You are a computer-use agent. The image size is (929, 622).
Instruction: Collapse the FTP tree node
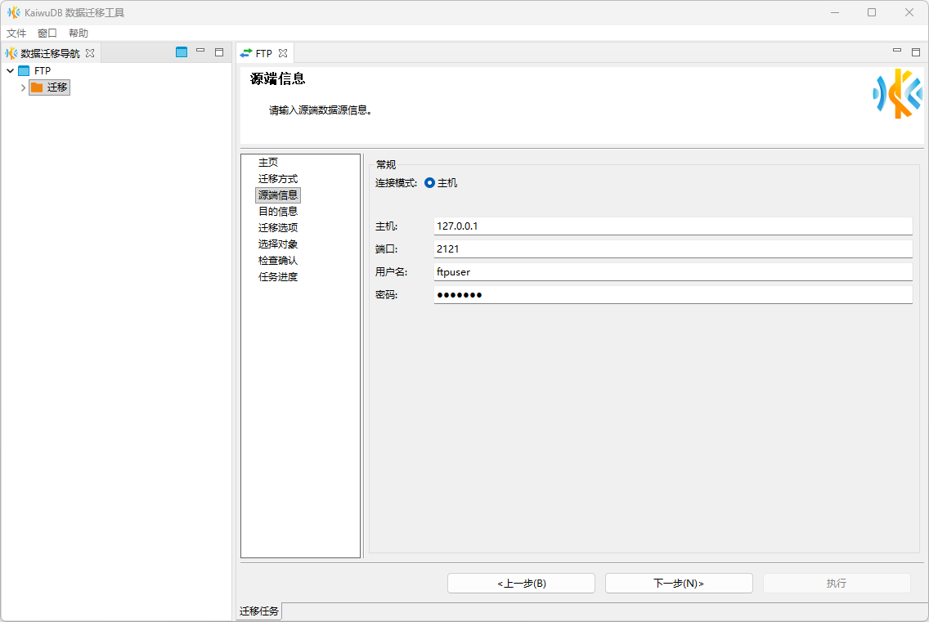point(10,71)
